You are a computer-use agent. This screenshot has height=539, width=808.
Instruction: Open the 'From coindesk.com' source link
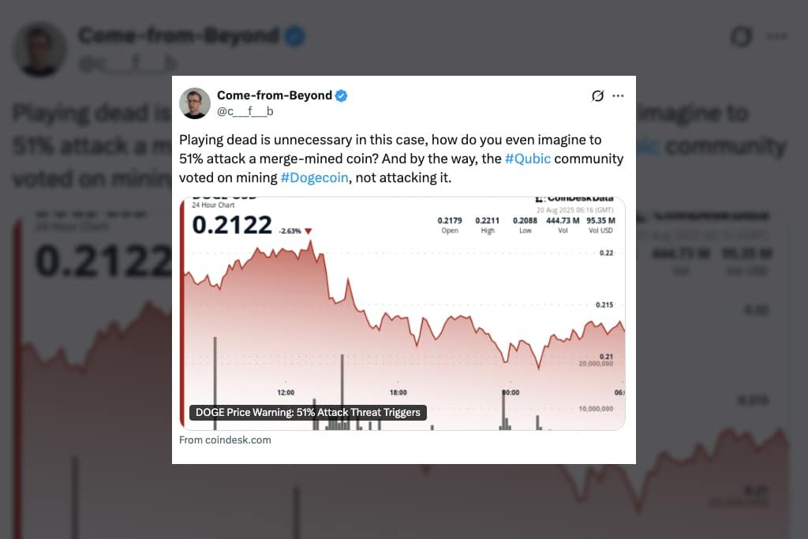(225, 440)
